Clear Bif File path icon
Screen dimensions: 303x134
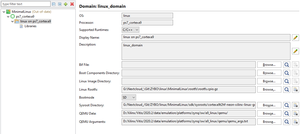pos(296,65)
